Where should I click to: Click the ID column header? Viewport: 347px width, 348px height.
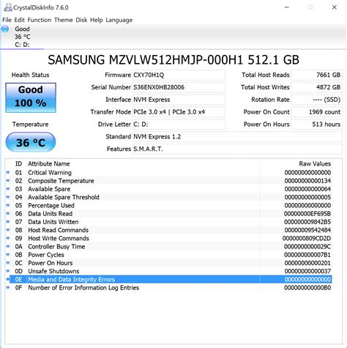click(18, 163)
